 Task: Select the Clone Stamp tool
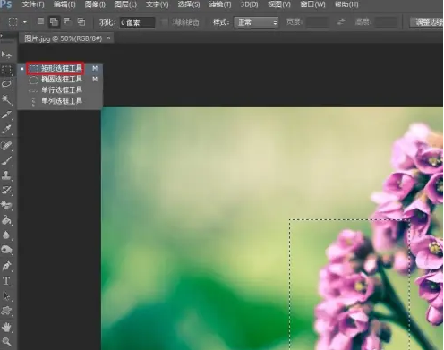click(6, 175)
